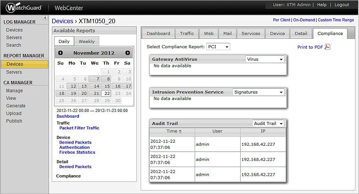
Task: Select November 7 in the calendar
Action: tap(95, 79)
